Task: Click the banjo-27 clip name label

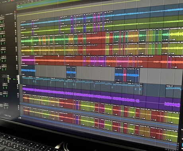Action: (170, 86)
